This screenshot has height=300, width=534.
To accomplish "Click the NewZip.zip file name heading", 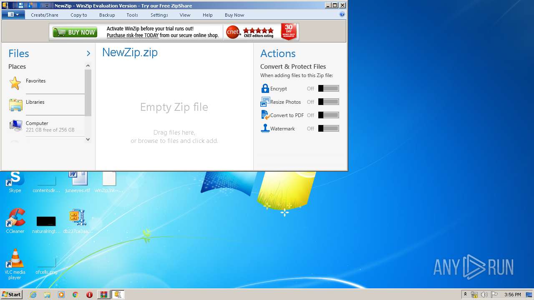I will pyautogui.click(x=130, y=52).
